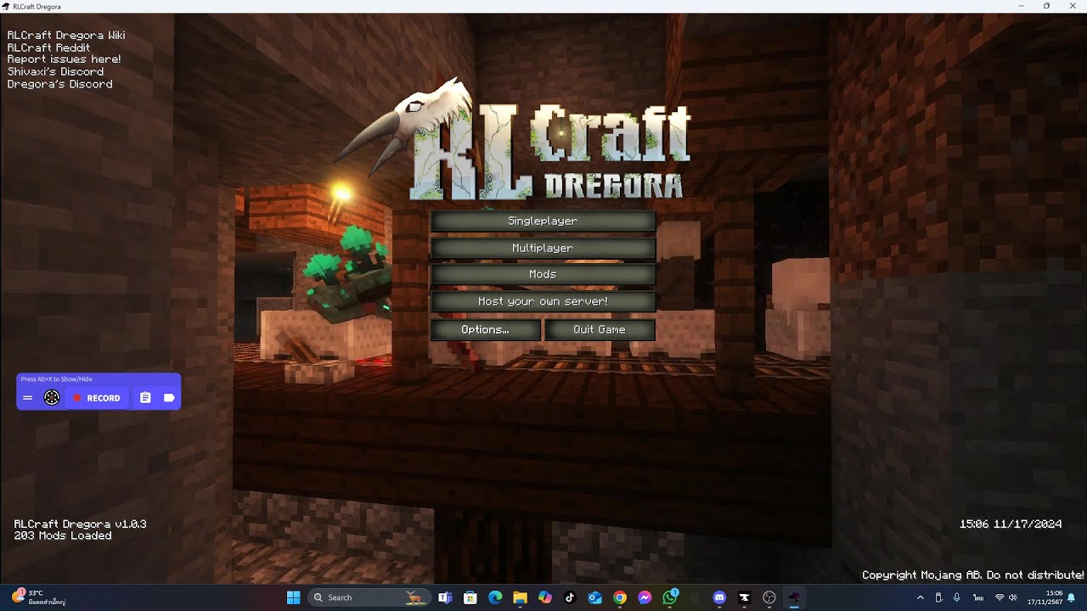Viewport: 1087px width, 611px height.
Task: Open the Windows Start menu
Action: point(293,597)
